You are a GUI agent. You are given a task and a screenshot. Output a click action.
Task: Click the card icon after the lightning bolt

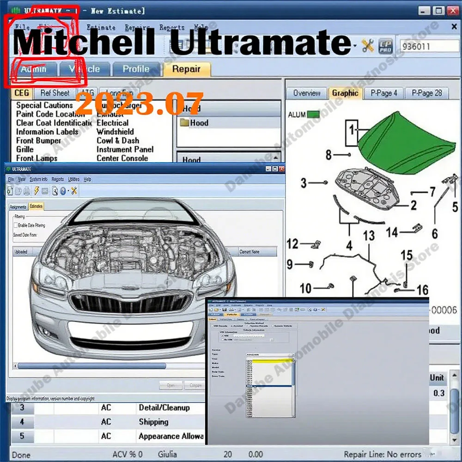pyautogui.click(x=45, y=191)
